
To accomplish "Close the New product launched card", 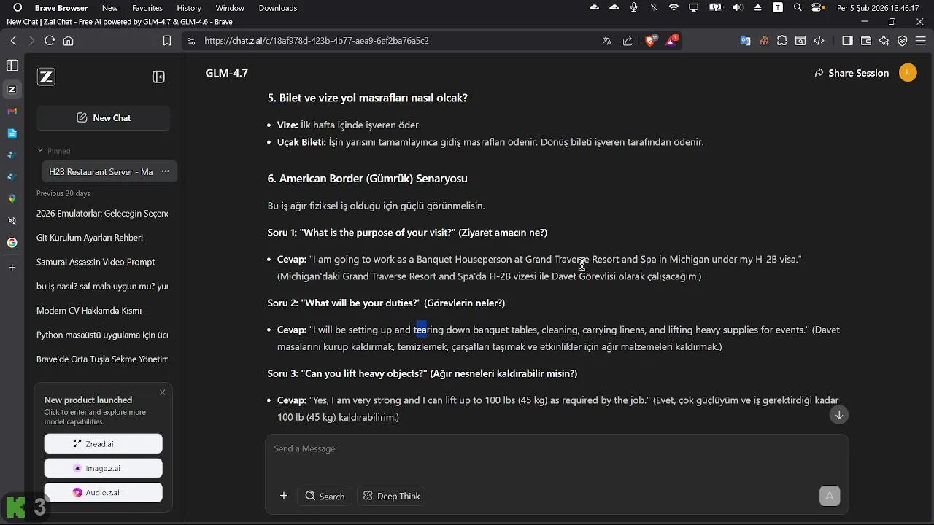I will [162, 392].
